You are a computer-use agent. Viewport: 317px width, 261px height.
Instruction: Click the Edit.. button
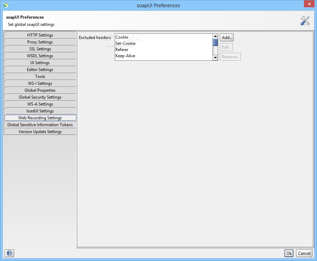(x=226, y=47)
